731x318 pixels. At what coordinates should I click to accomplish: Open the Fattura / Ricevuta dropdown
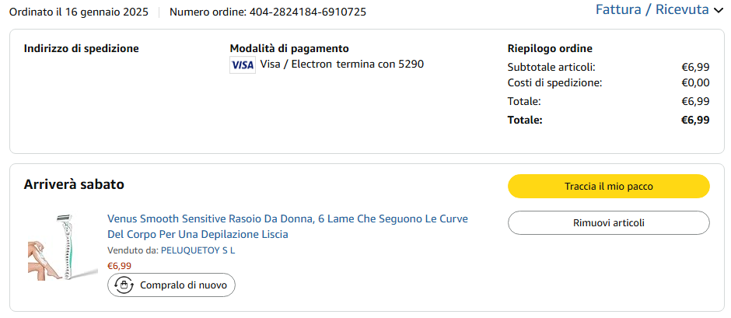[652, 10]
